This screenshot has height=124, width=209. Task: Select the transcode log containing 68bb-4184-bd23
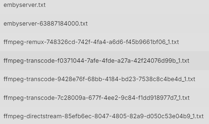[x=104, y=79]
